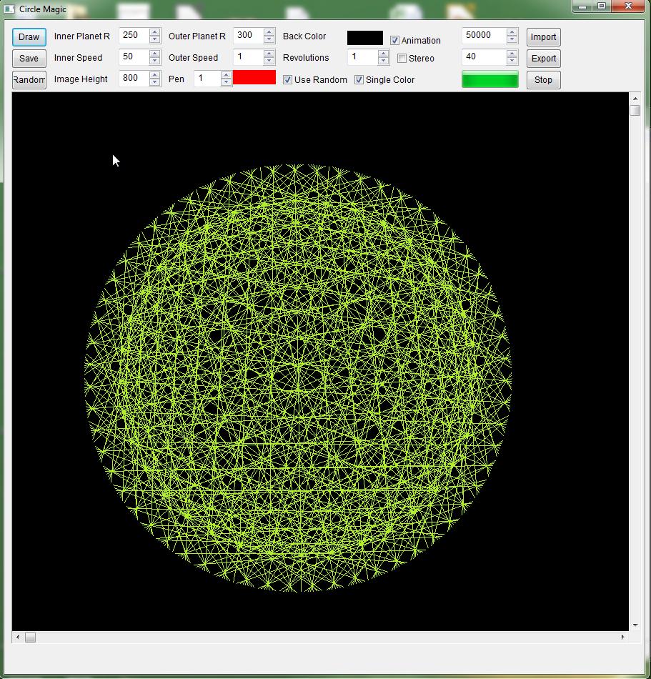651x679 pixels.
Task: Toggle the Single Color checkbox
Action: [359, 80]
